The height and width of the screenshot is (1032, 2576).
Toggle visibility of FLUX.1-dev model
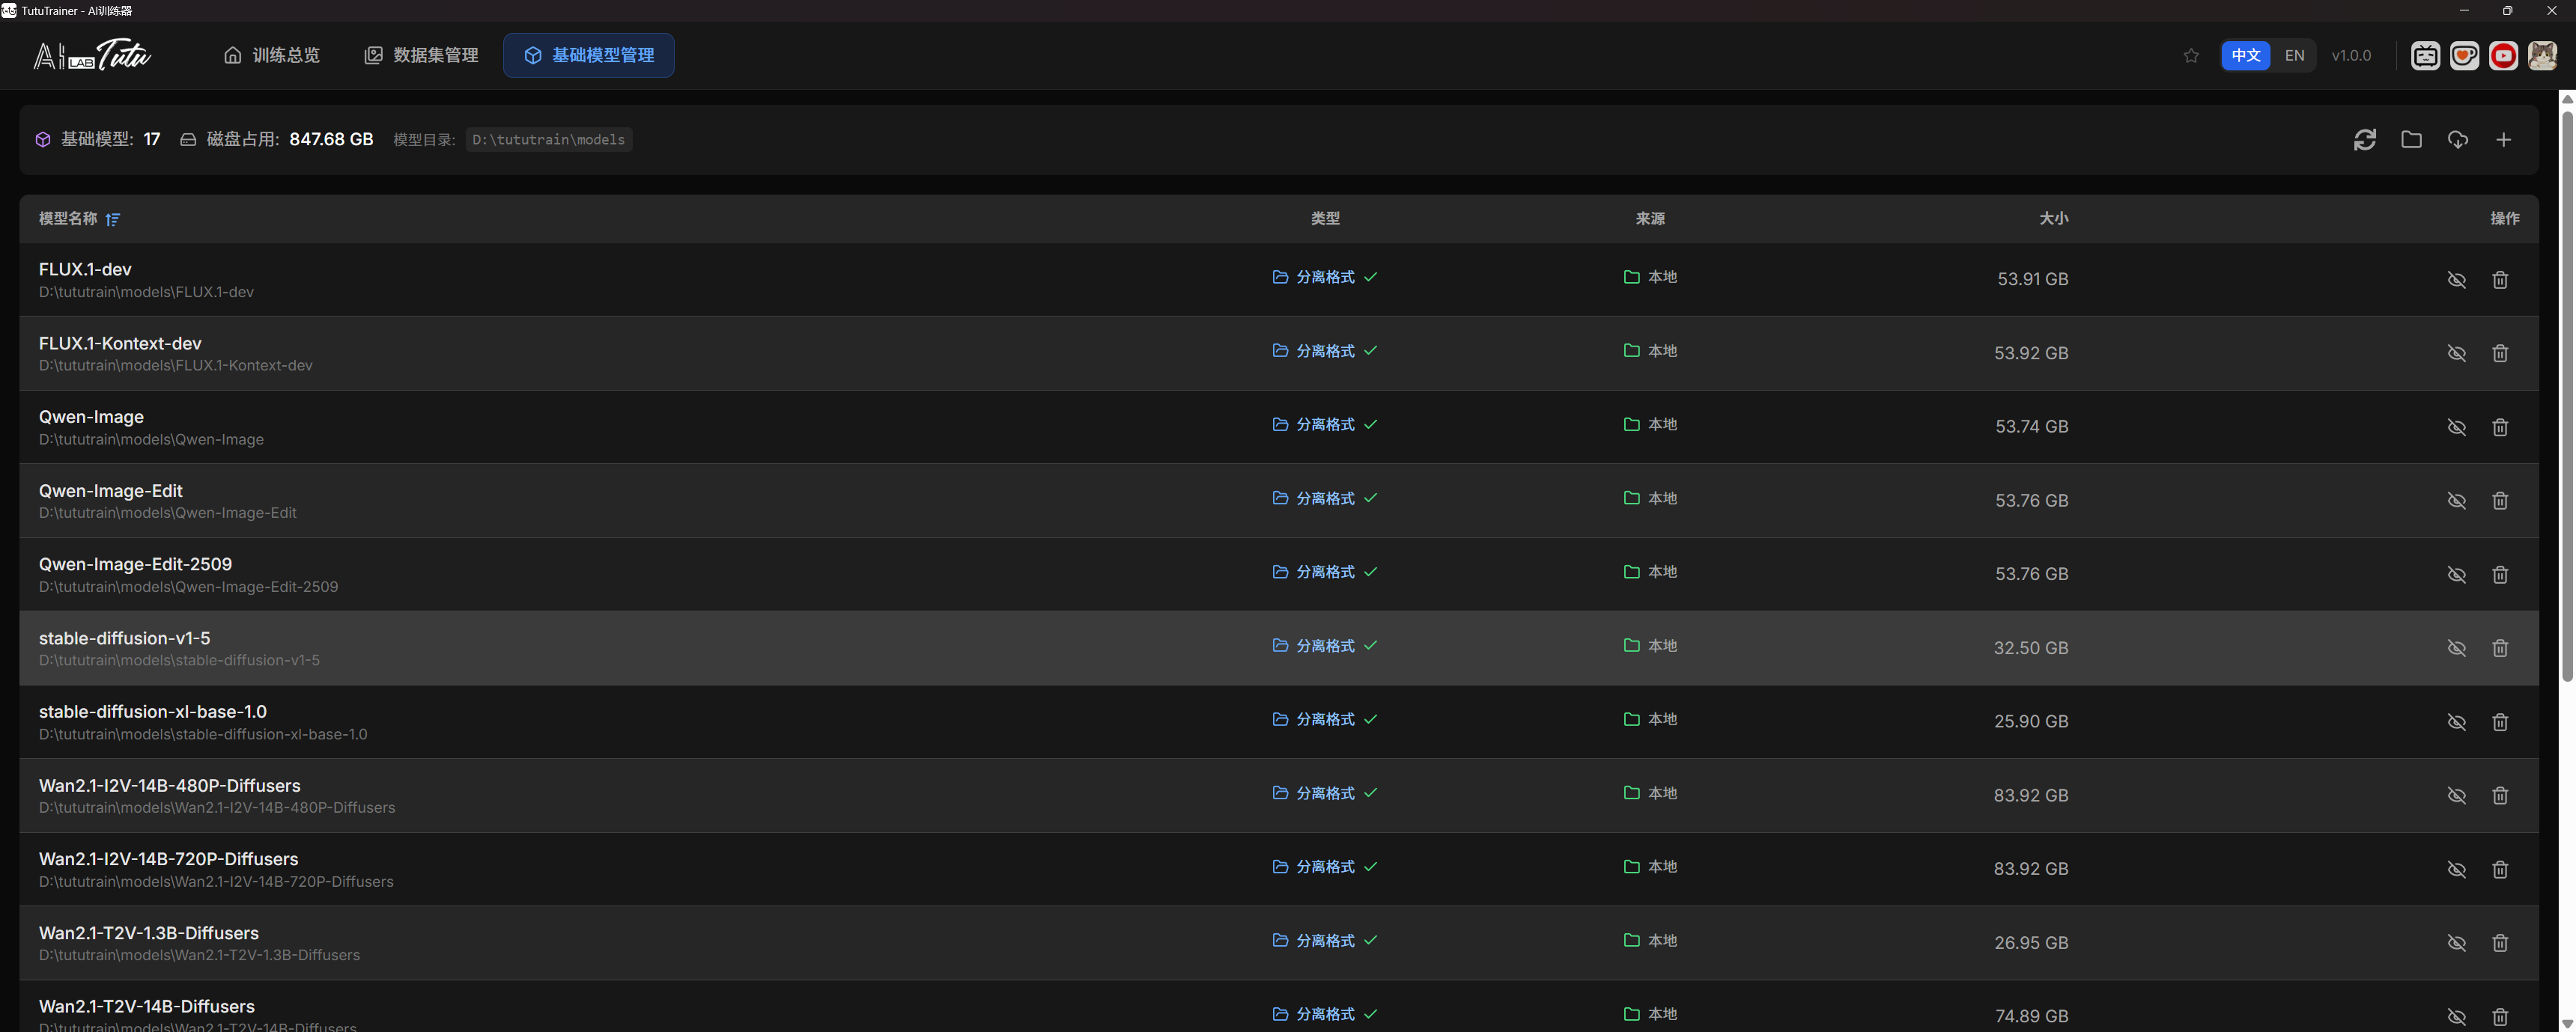pyautogui.click(x=2456, y=280)
